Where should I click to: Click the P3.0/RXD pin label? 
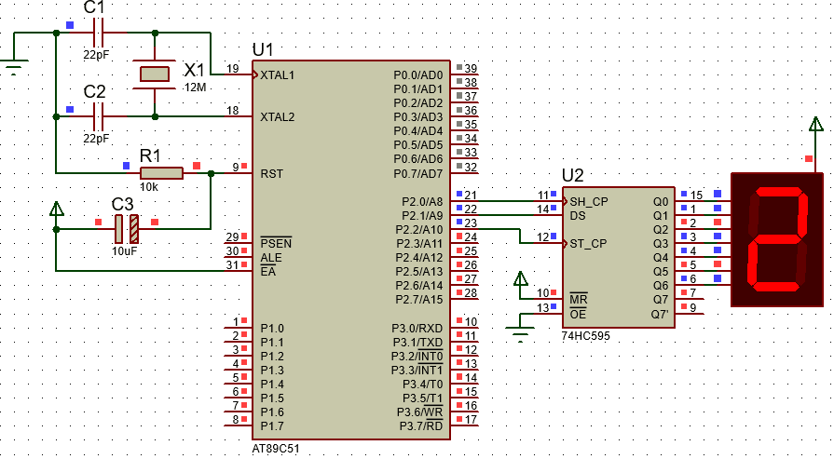pos(417,329)
